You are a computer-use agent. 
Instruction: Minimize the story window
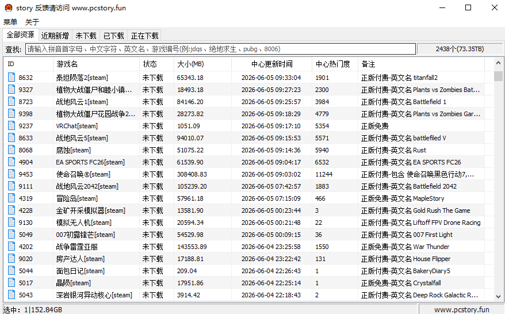(x=442, y=7)
